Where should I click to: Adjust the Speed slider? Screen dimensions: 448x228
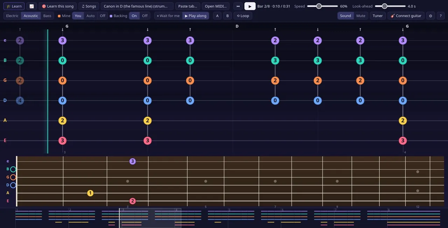(x=322, y=6)
